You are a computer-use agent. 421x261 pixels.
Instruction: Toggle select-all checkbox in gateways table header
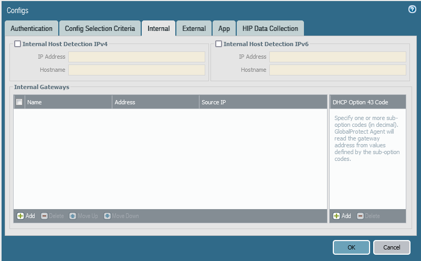[x=19, y=102]
